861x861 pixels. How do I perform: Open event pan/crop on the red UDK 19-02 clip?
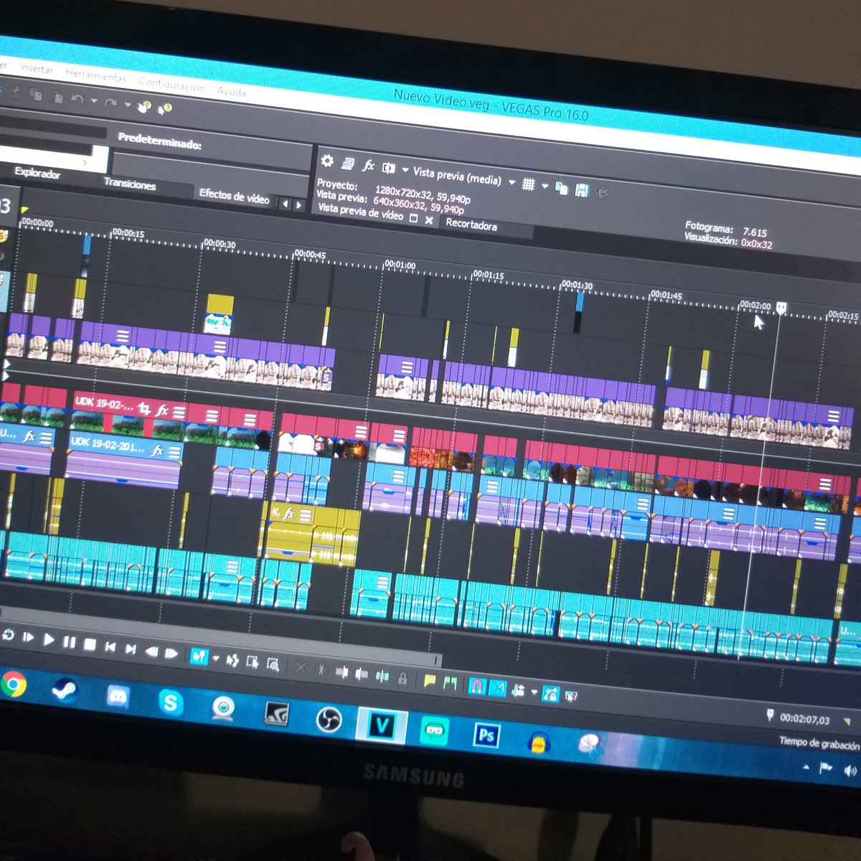click(x=144, y=409)
